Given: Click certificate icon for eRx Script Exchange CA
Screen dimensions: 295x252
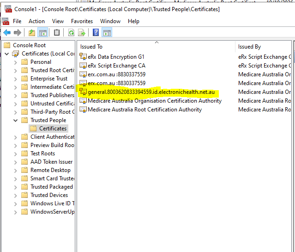Looking at the screenshot, I should pos(83,65).
